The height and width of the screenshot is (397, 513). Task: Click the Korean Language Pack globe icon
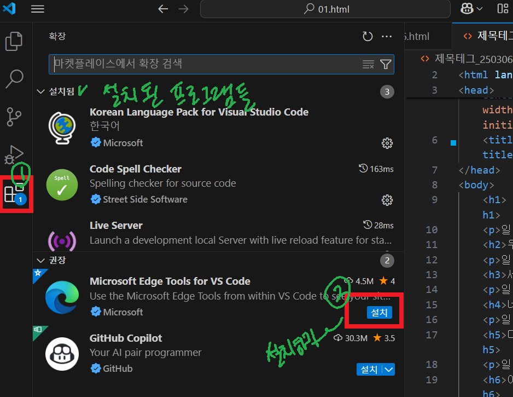click(x=62, y=128)
